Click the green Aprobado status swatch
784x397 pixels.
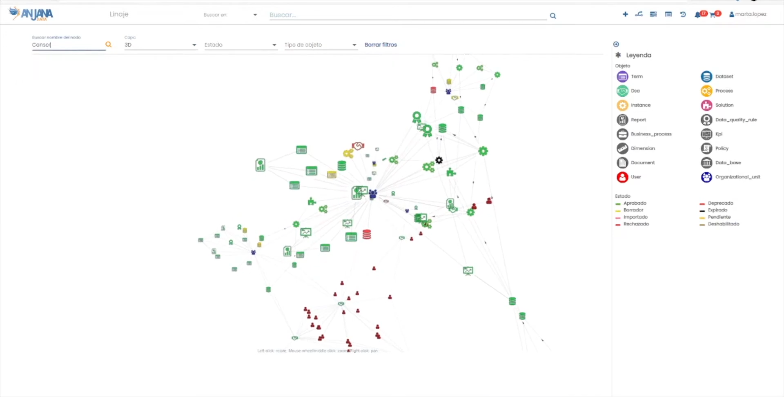tap(618, 203)
